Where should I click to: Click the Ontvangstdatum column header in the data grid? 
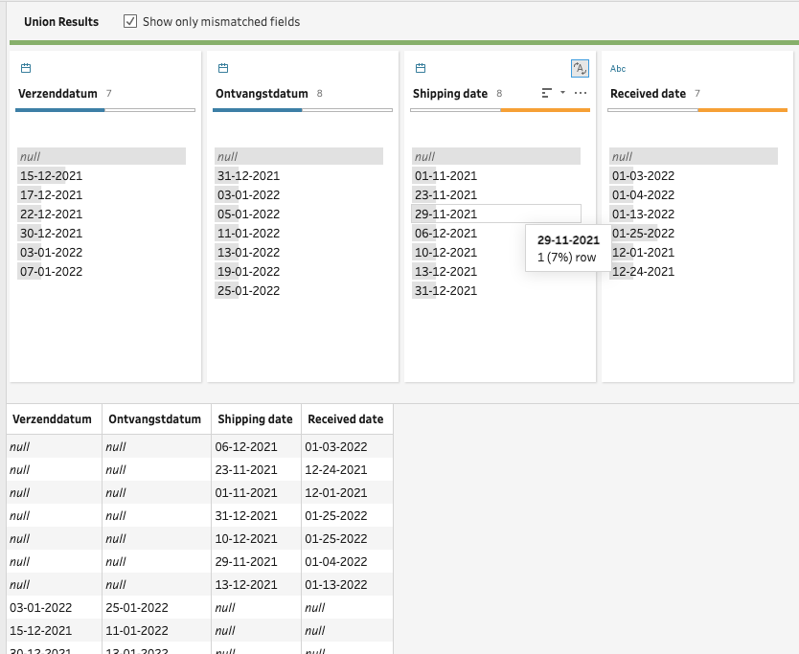tap(155, 419)
